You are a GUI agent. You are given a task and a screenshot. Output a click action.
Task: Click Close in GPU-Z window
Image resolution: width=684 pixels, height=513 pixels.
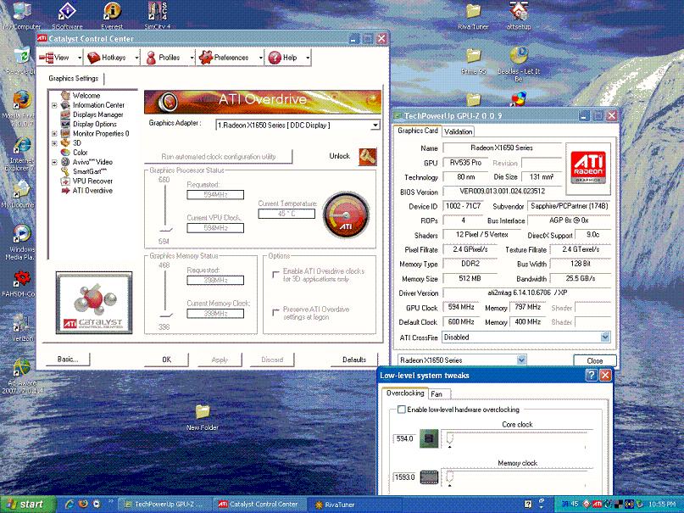594,360
